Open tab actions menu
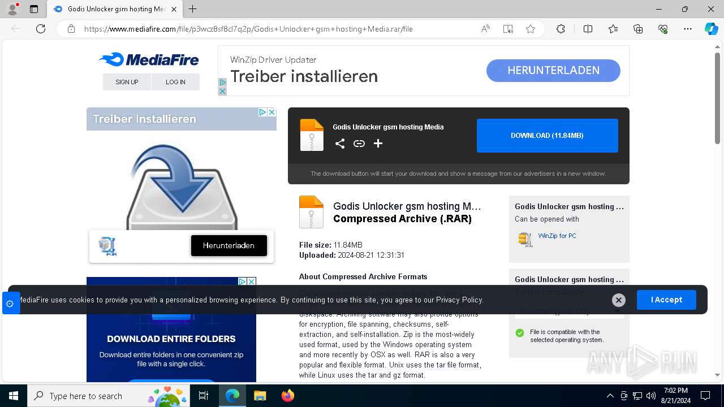 point(34,9)
